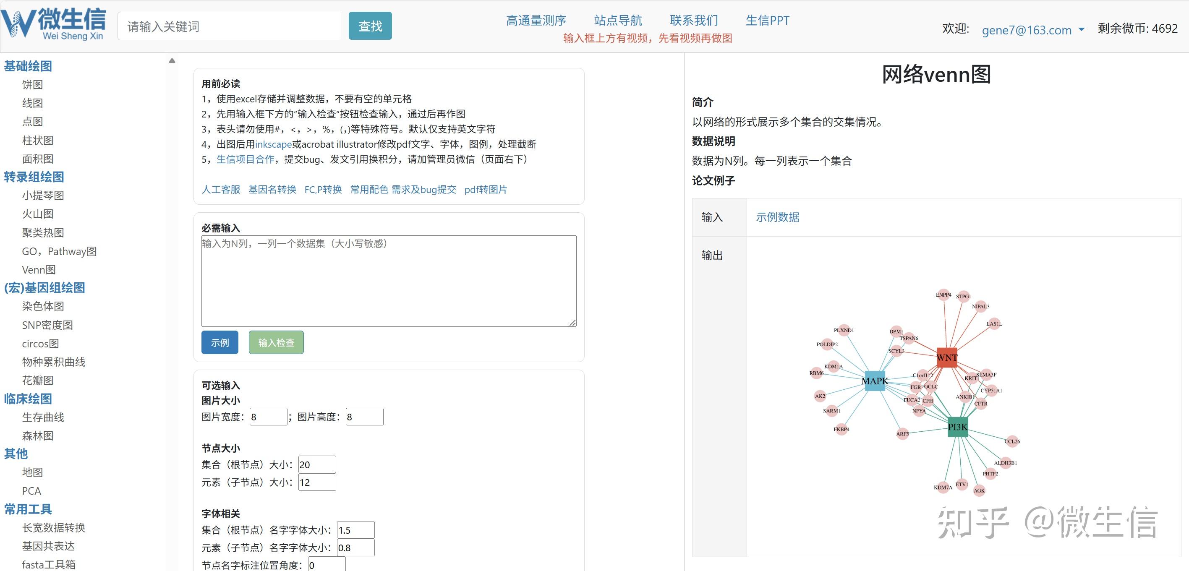Click the sidebar scroll-up arrow
The width and height of the screenshot is (1189, 571).
click(x=172, y=60)
